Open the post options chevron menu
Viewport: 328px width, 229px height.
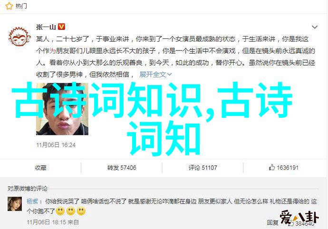point(315,27)
